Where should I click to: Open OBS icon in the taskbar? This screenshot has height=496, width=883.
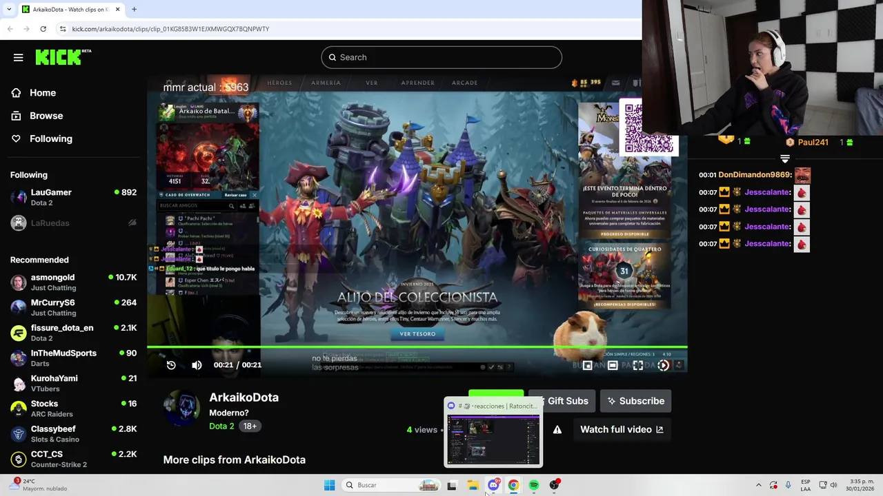(x=555, y=485)
